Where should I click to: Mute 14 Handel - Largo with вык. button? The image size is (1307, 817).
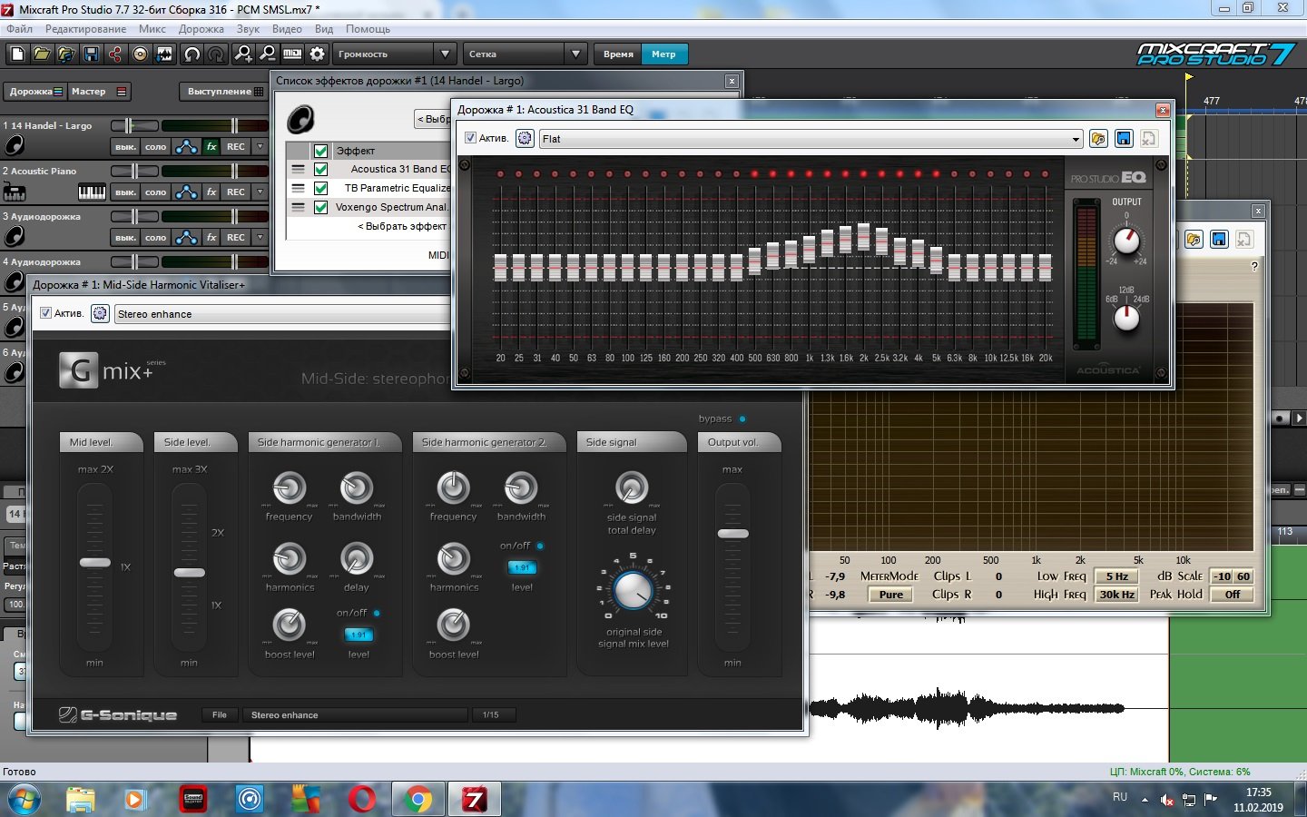pos(125,146)
